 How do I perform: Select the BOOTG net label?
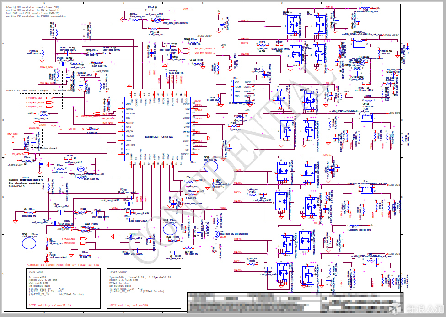coord(244,43)
